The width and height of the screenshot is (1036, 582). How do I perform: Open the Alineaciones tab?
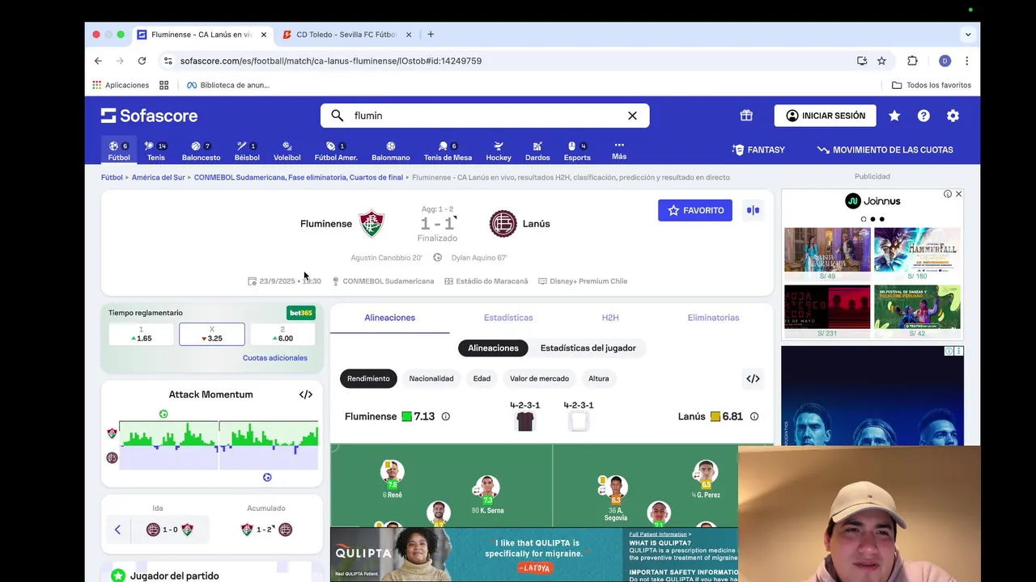(x=389, y=318)
